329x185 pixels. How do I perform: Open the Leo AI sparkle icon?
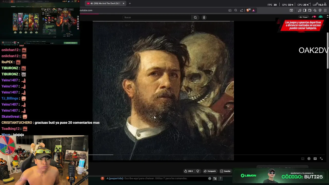(315, 10)
